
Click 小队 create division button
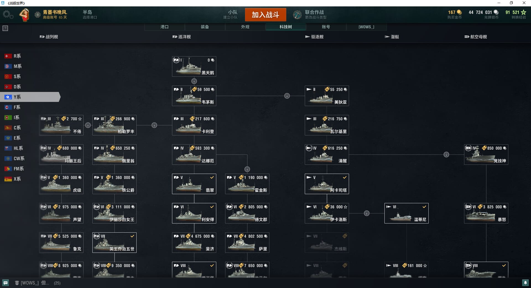click(x=230, y=15)
